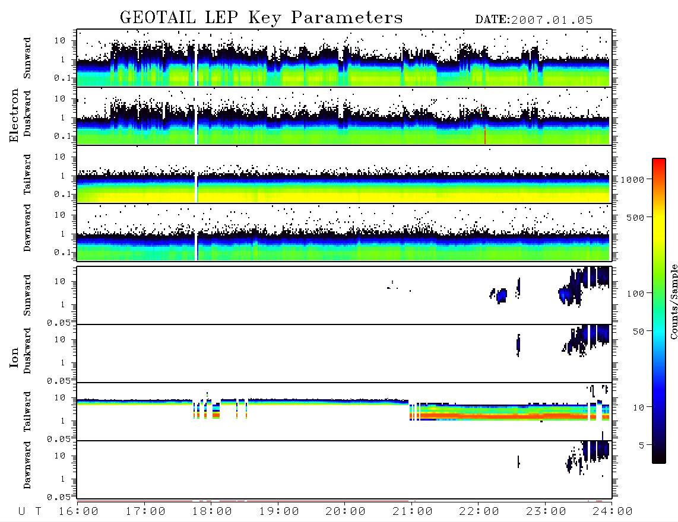Viewport: 678px width, 522px height.
Task: Click the 22:00 time axis label
Action: point(479,512)
